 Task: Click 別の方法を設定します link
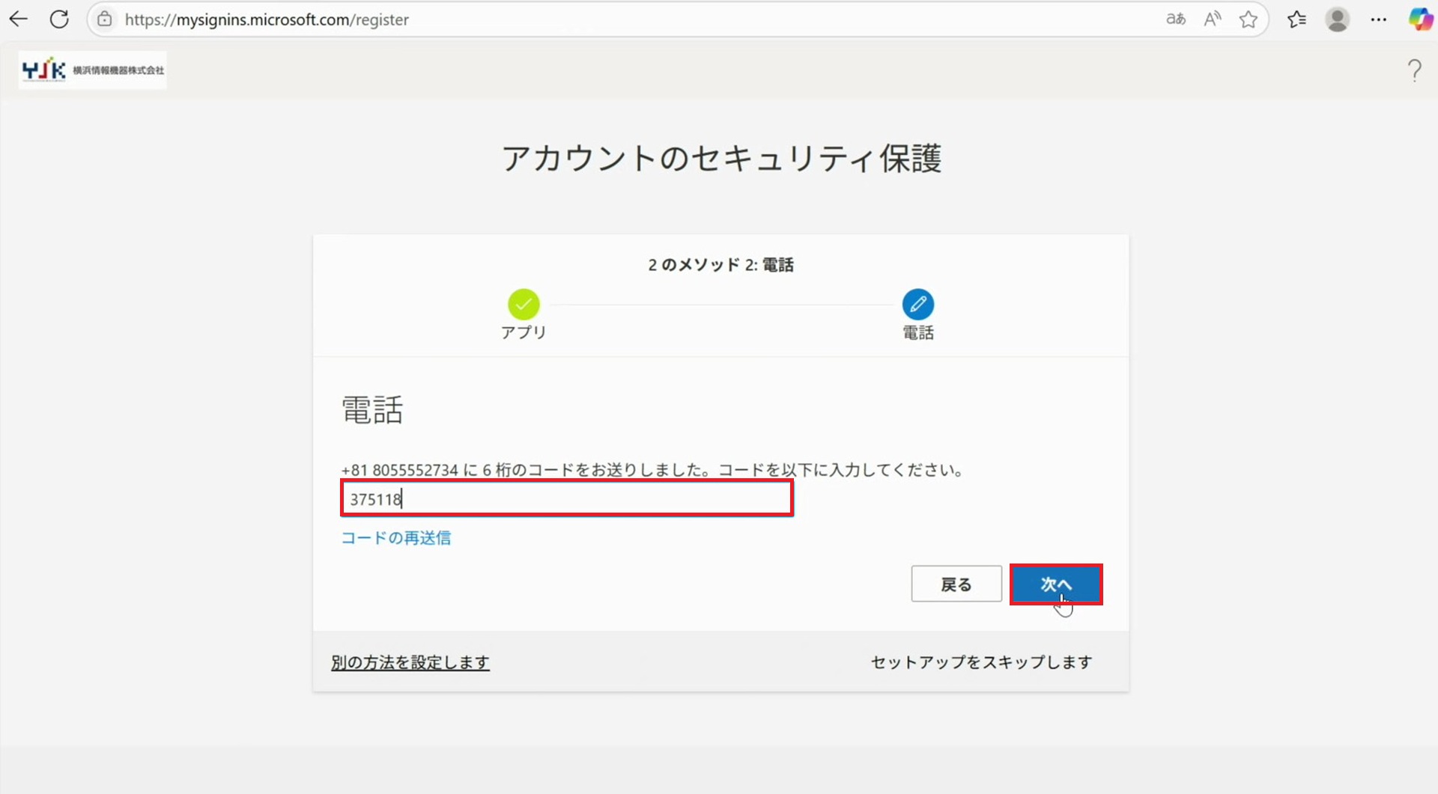click(x=410, y=662)
